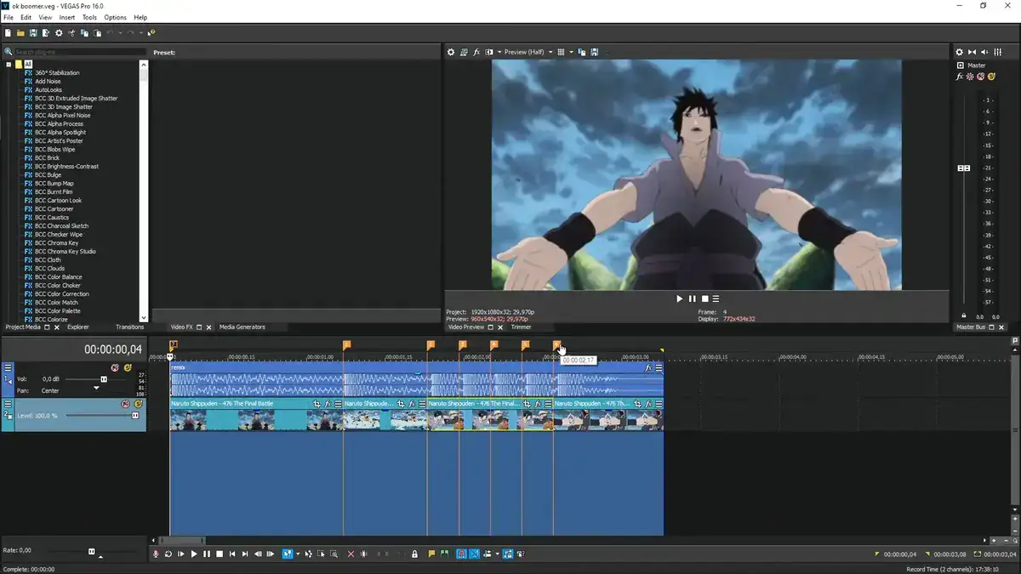Select the BCC Chroma Key effect

[56, 243]
